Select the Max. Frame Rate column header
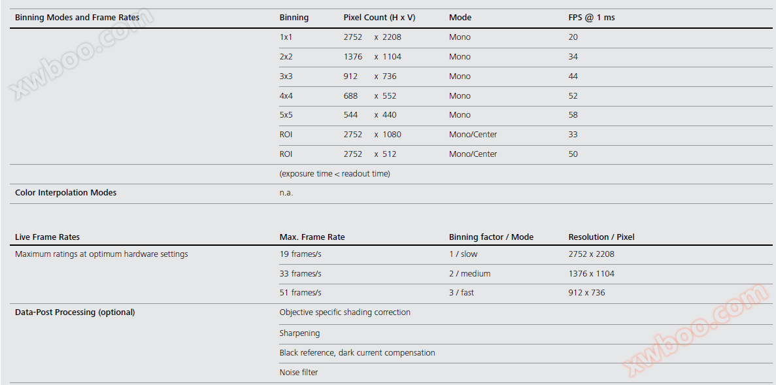Viewport: 776px width, 385px height. (312, 237)
